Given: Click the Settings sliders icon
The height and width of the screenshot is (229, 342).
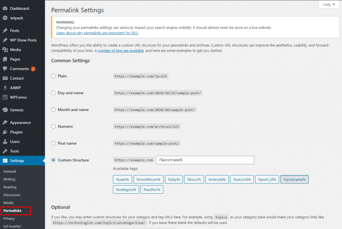Looking at the screenshot, I should coord(5,161).
